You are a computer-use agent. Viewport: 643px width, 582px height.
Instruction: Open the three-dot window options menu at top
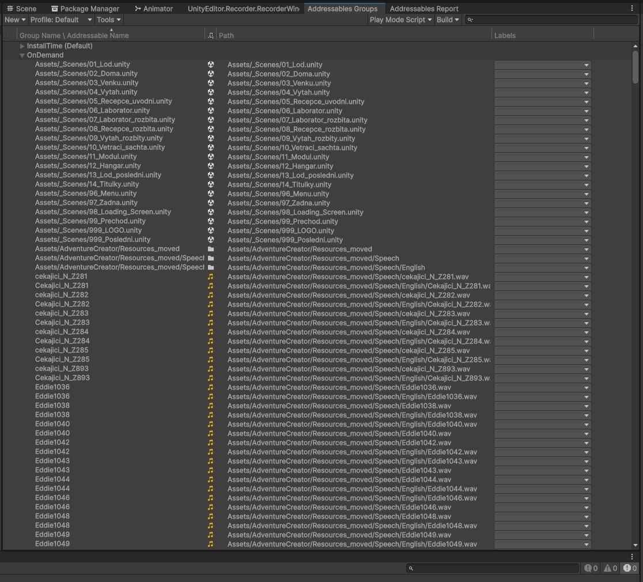[632, 9]
